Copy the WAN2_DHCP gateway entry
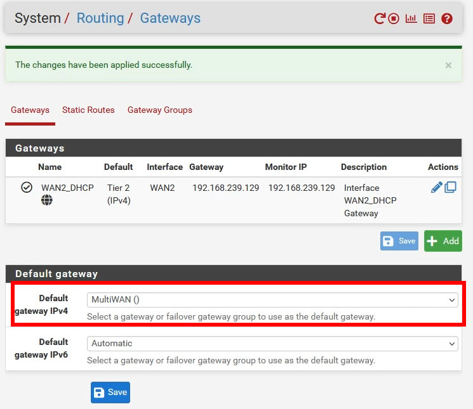The image size is (473, 409). coord(451,187)
